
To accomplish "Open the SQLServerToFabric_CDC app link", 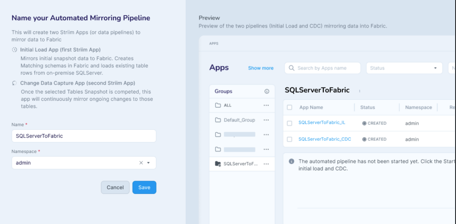I will pos(324,139).
